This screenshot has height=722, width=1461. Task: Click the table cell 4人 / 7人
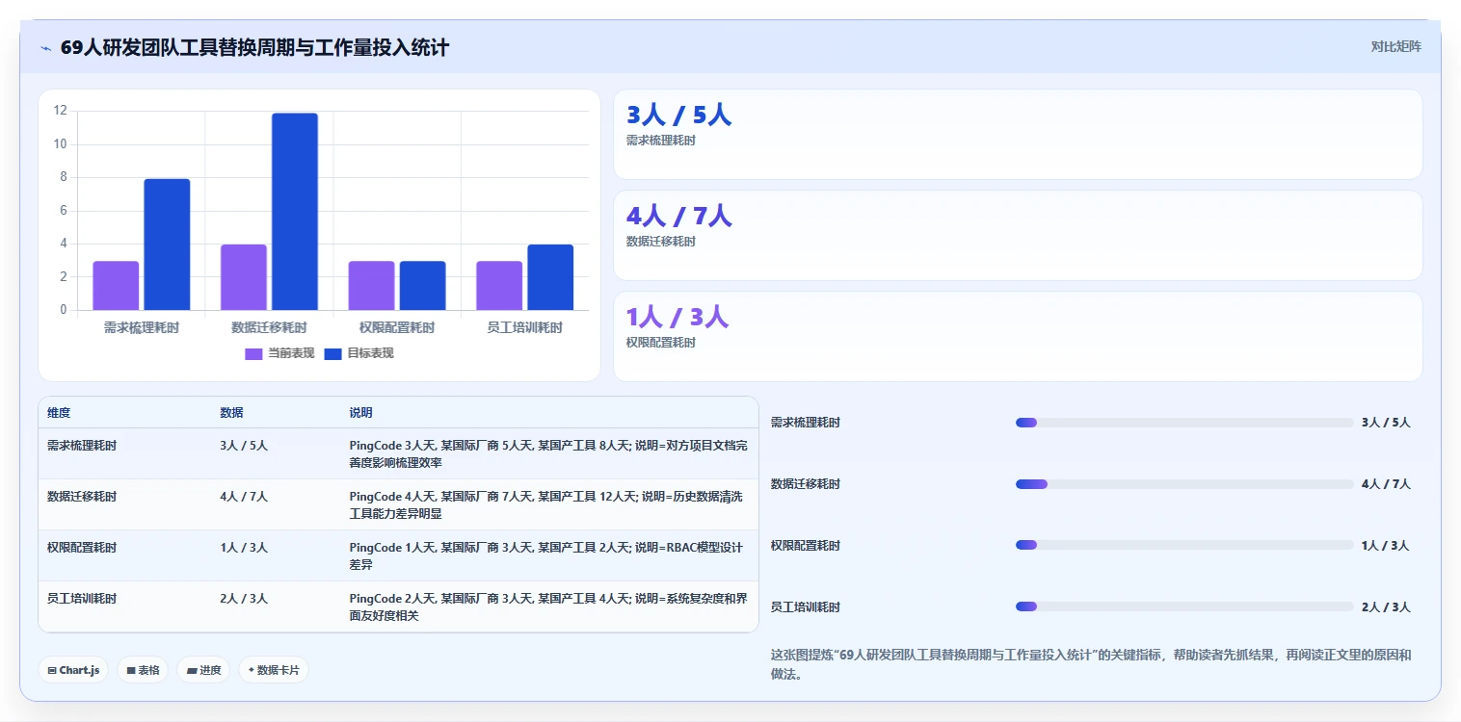pyautogui.click(x=244, y=497)
